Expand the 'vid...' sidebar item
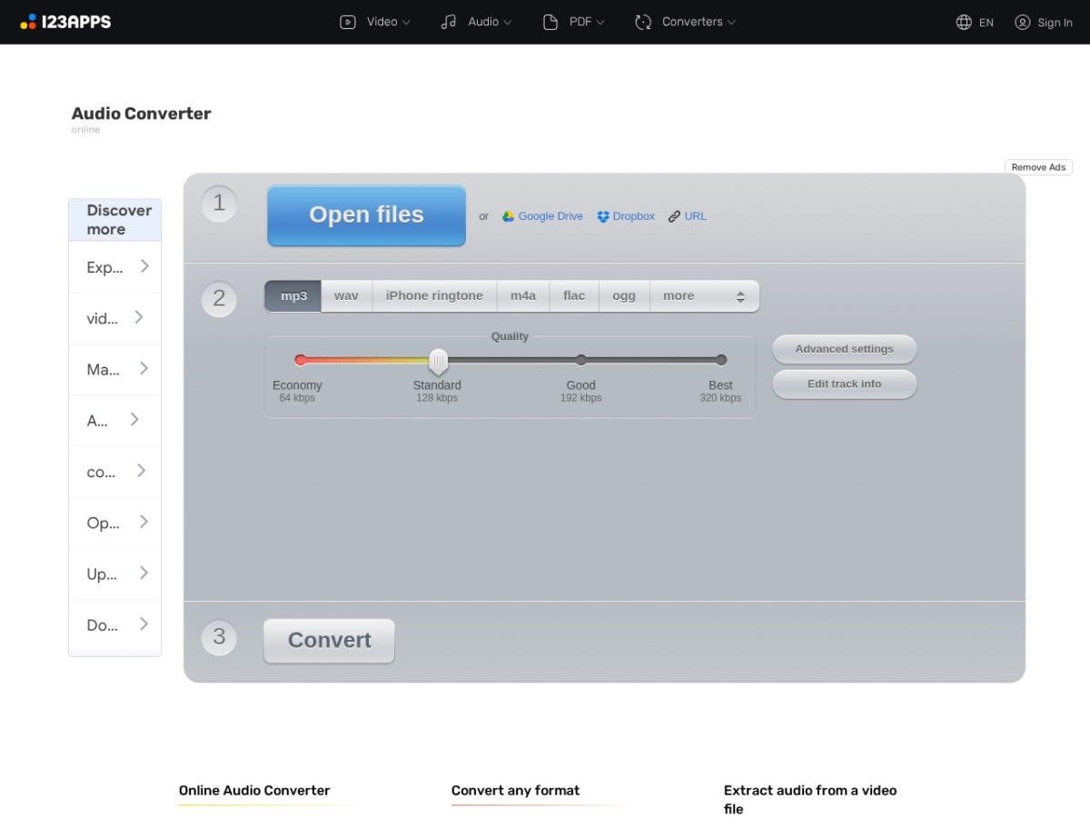The width and height of the screenshot is (1090, 818). 115,318
